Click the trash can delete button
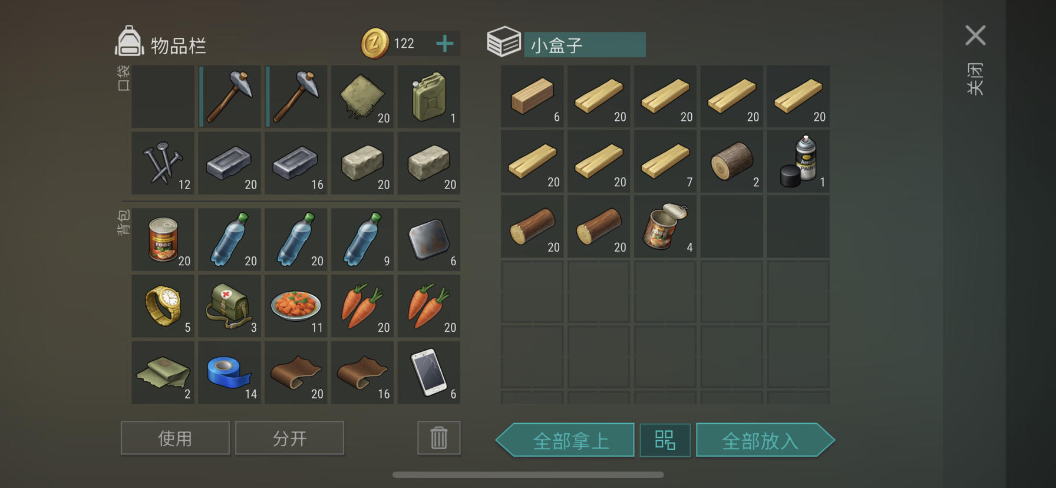 coord(439,438)
